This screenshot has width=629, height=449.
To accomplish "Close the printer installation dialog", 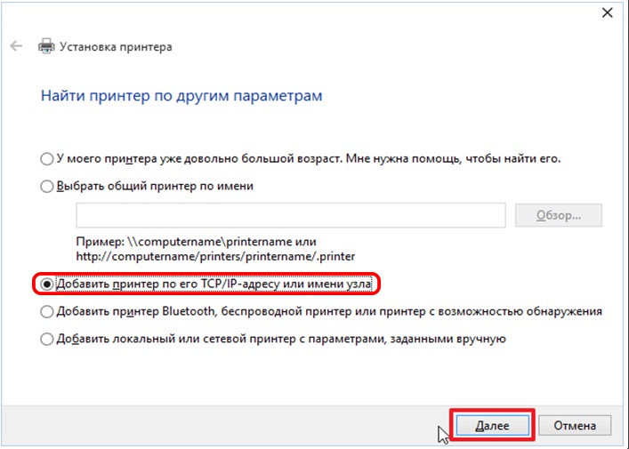I will (x=607, y=12).
